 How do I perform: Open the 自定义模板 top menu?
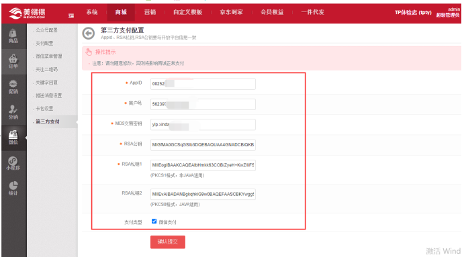point(188,12)
